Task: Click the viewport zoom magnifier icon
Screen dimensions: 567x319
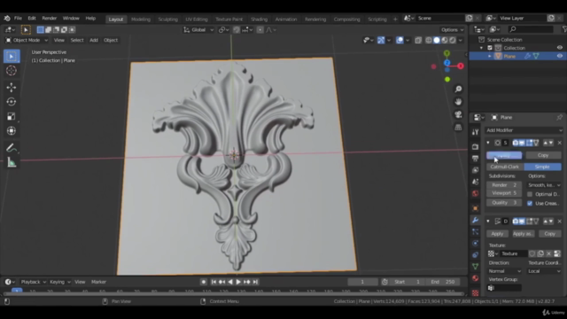Action: pos(458,89)
